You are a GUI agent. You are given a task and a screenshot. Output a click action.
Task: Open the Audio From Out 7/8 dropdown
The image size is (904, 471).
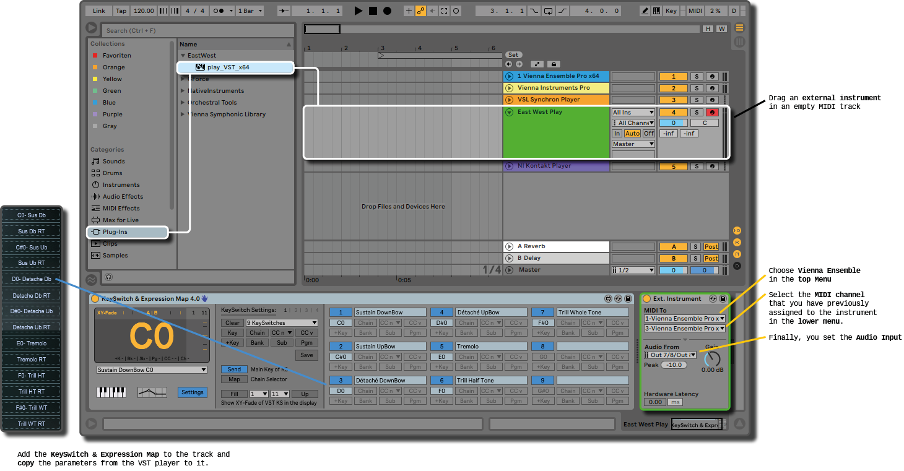671,355
